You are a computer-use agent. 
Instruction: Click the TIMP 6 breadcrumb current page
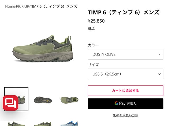pyautogui.click(x=54, y=6)
